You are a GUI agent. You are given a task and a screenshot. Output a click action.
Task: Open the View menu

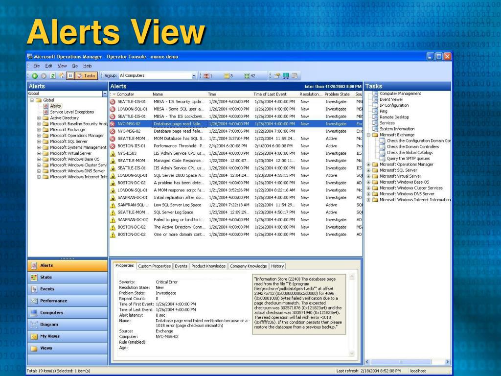pyautogui.click(x=62, y=66)
